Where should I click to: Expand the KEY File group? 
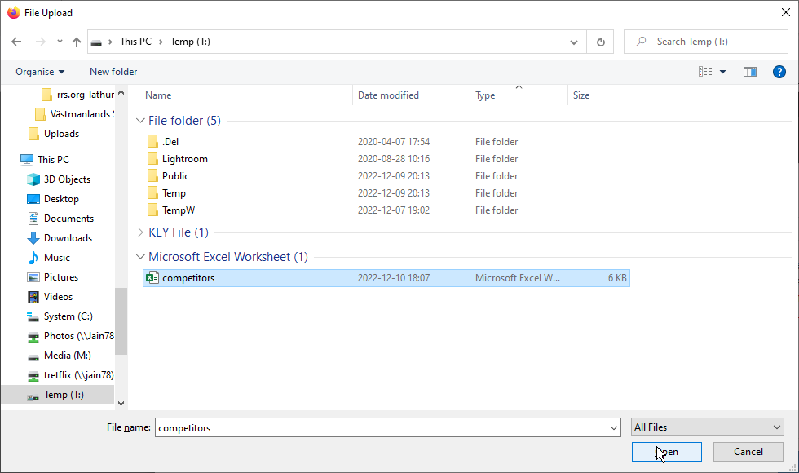141,232
